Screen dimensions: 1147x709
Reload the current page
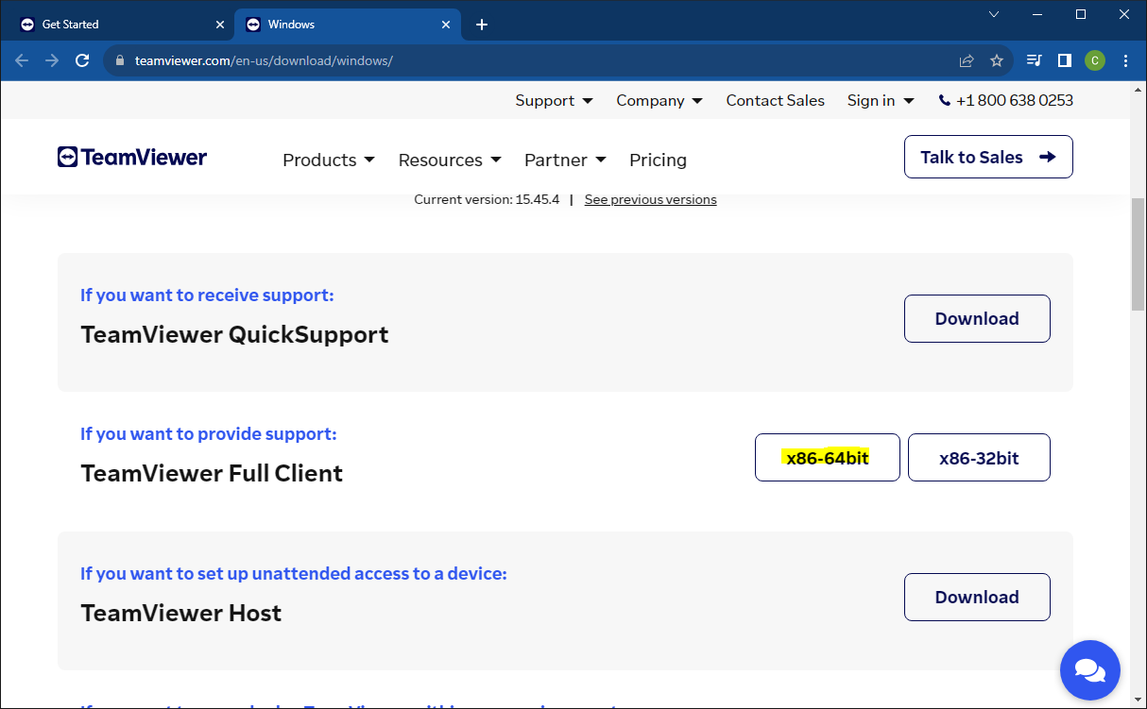click(82, 59)
